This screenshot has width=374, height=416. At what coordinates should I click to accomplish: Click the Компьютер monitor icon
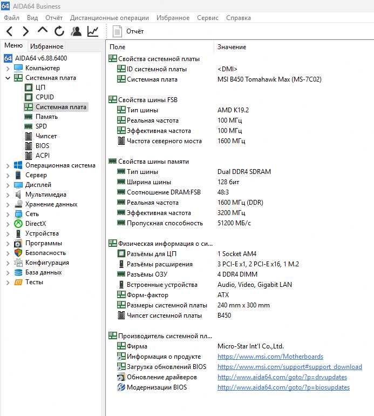point(18,68)
